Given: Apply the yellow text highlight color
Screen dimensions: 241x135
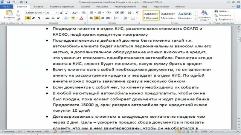Looking at the screenshot, I should [73, 18].
